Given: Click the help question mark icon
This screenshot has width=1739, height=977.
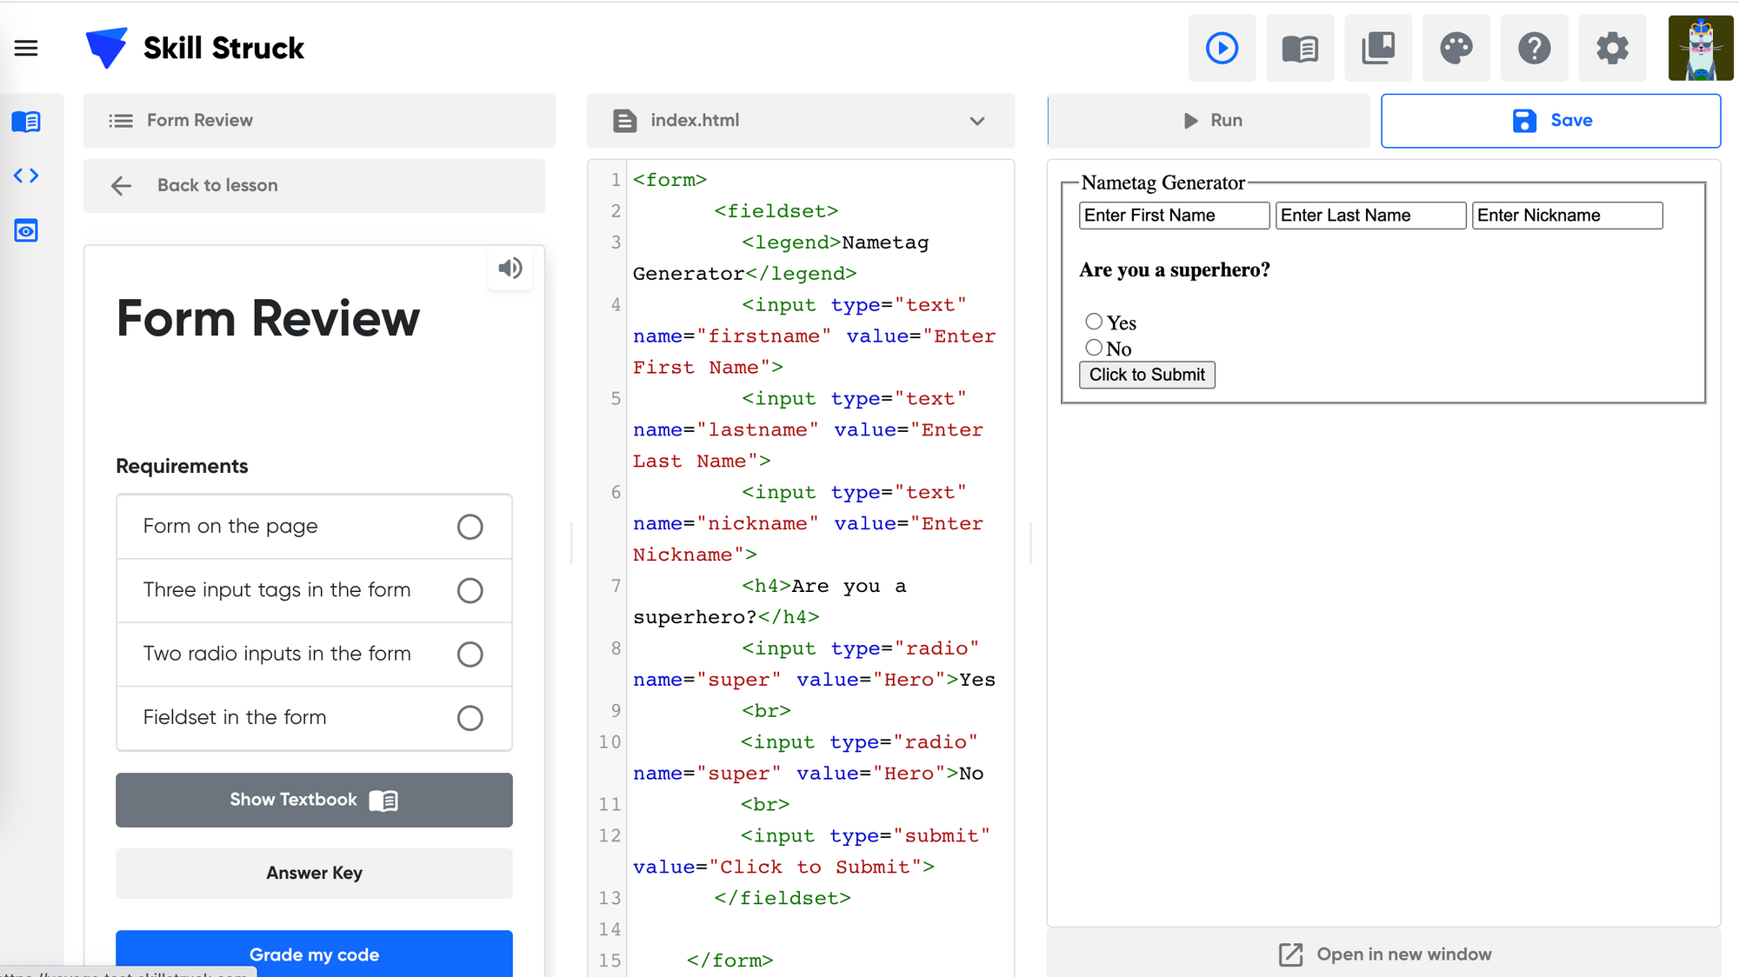Looking at the screenshot, I should (1534, 48).
